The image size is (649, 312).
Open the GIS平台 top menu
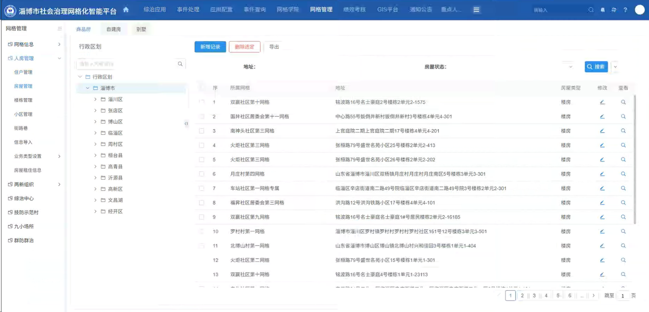[387, 9]
